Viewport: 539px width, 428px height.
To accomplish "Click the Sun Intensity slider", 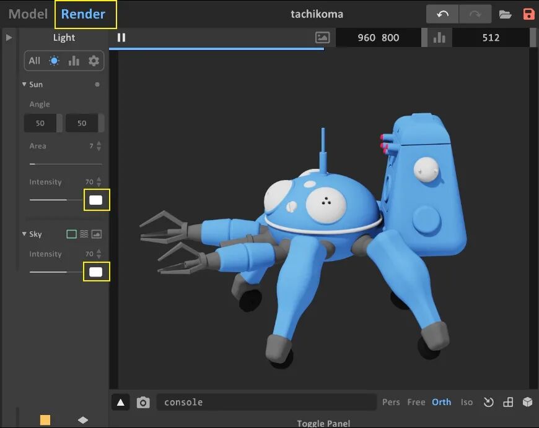I will [56, 200].
